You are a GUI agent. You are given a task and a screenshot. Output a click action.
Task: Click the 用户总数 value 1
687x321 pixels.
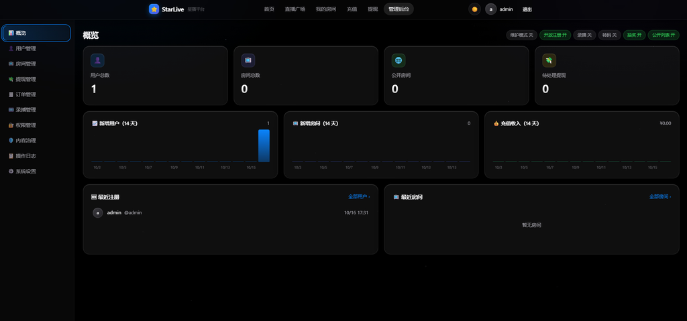[x=93, y=89]
